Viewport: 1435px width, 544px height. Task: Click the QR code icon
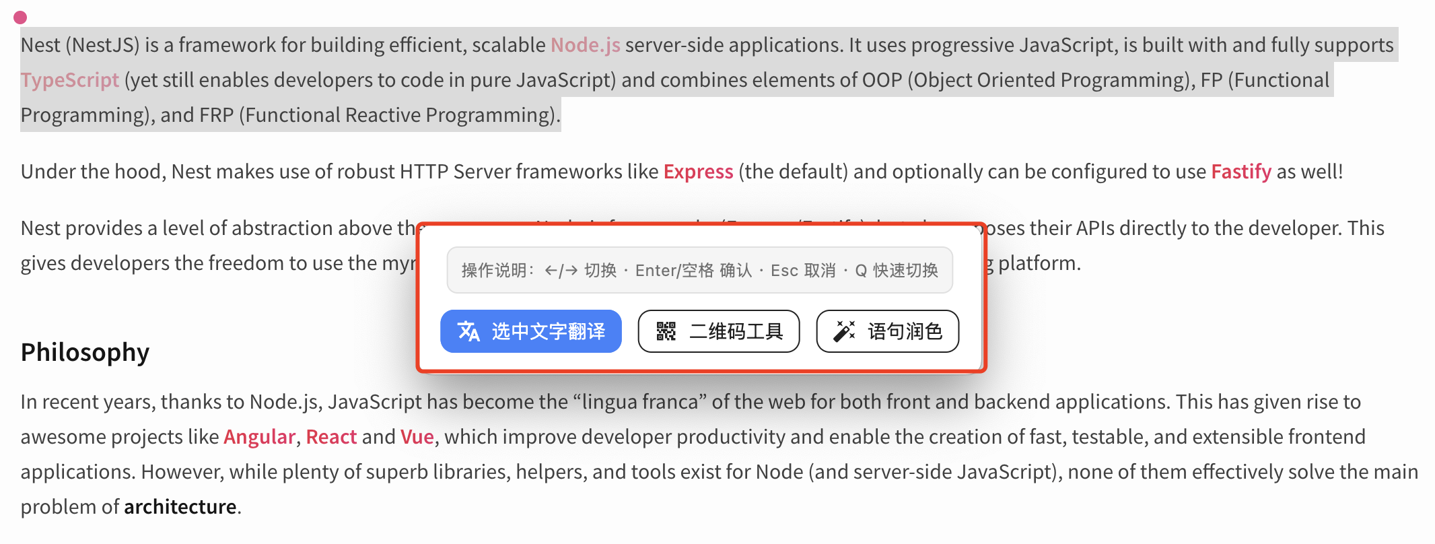tap(666, 331)
